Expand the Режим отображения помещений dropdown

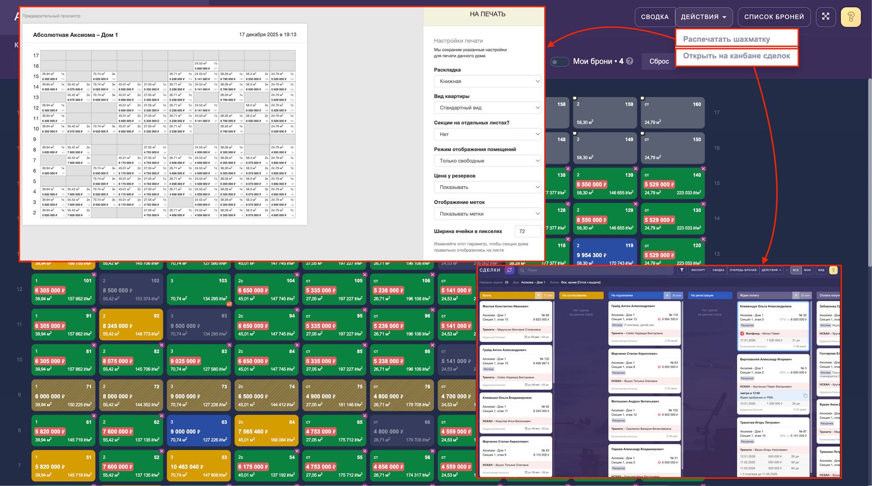[487, 161]
